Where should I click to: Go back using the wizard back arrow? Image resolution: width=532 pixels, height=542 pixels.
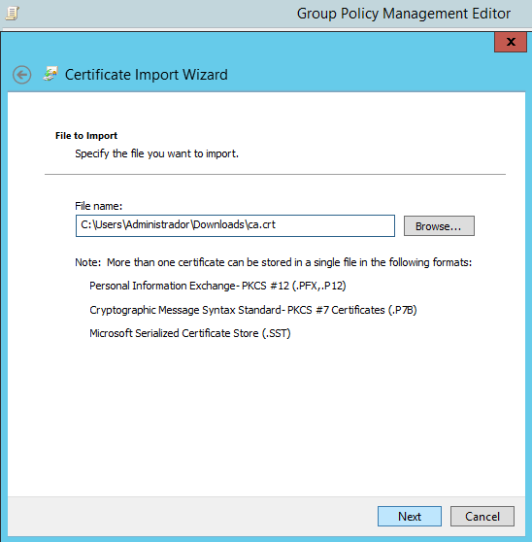21,75
